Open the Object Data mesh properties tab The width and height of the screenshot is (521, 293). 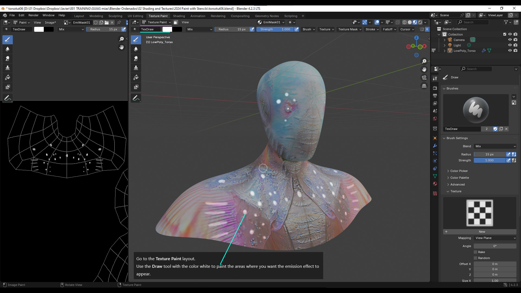pos(435,176)
